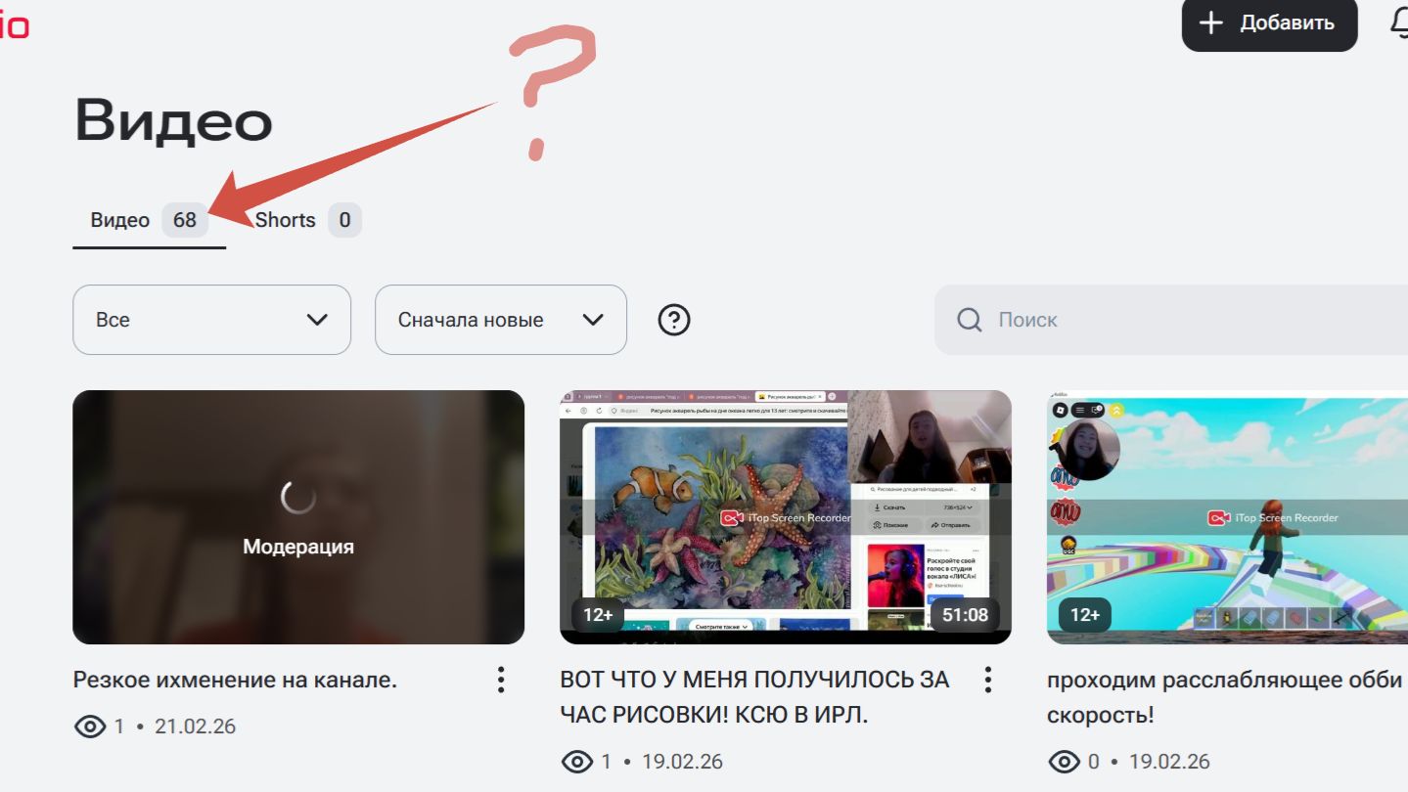Open the clownfish drawing video thumbnail
Screen dimensions: 1408x792
point(786,517)
